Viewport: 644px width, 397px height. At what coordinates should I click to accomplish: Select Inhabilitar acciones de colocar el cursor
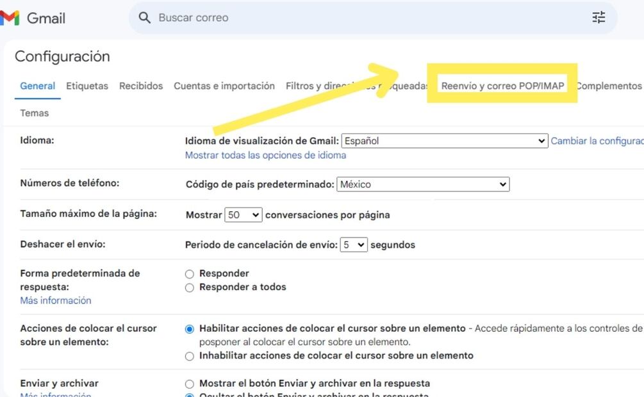190,356
